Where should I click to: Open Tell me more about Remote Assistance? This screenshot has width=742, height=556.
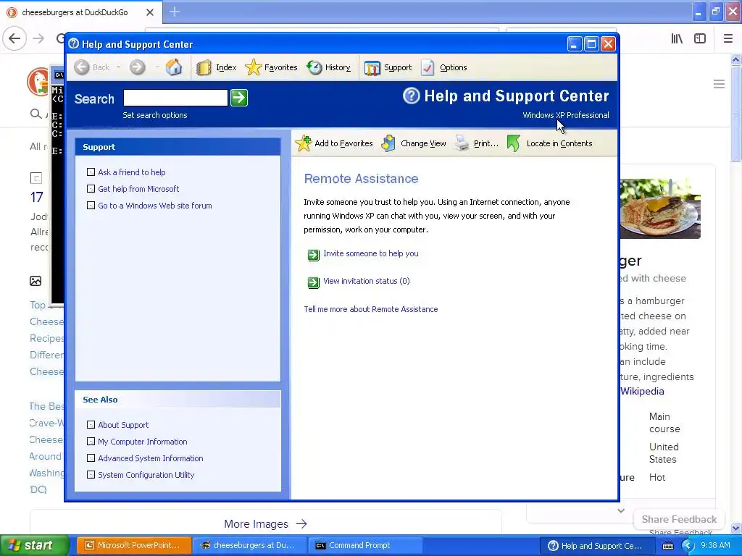tap(370, 308)
